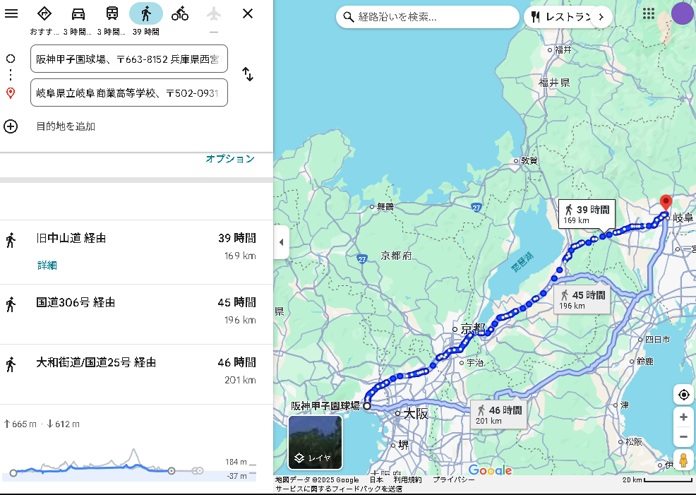Open 詳細 for the 旧中山道 route

click(47, 266)
